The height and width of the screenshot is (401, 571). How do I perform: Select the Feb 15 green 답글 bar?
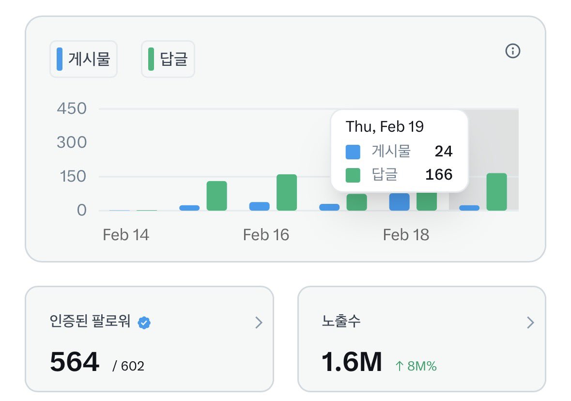click(x=216, y=196)
